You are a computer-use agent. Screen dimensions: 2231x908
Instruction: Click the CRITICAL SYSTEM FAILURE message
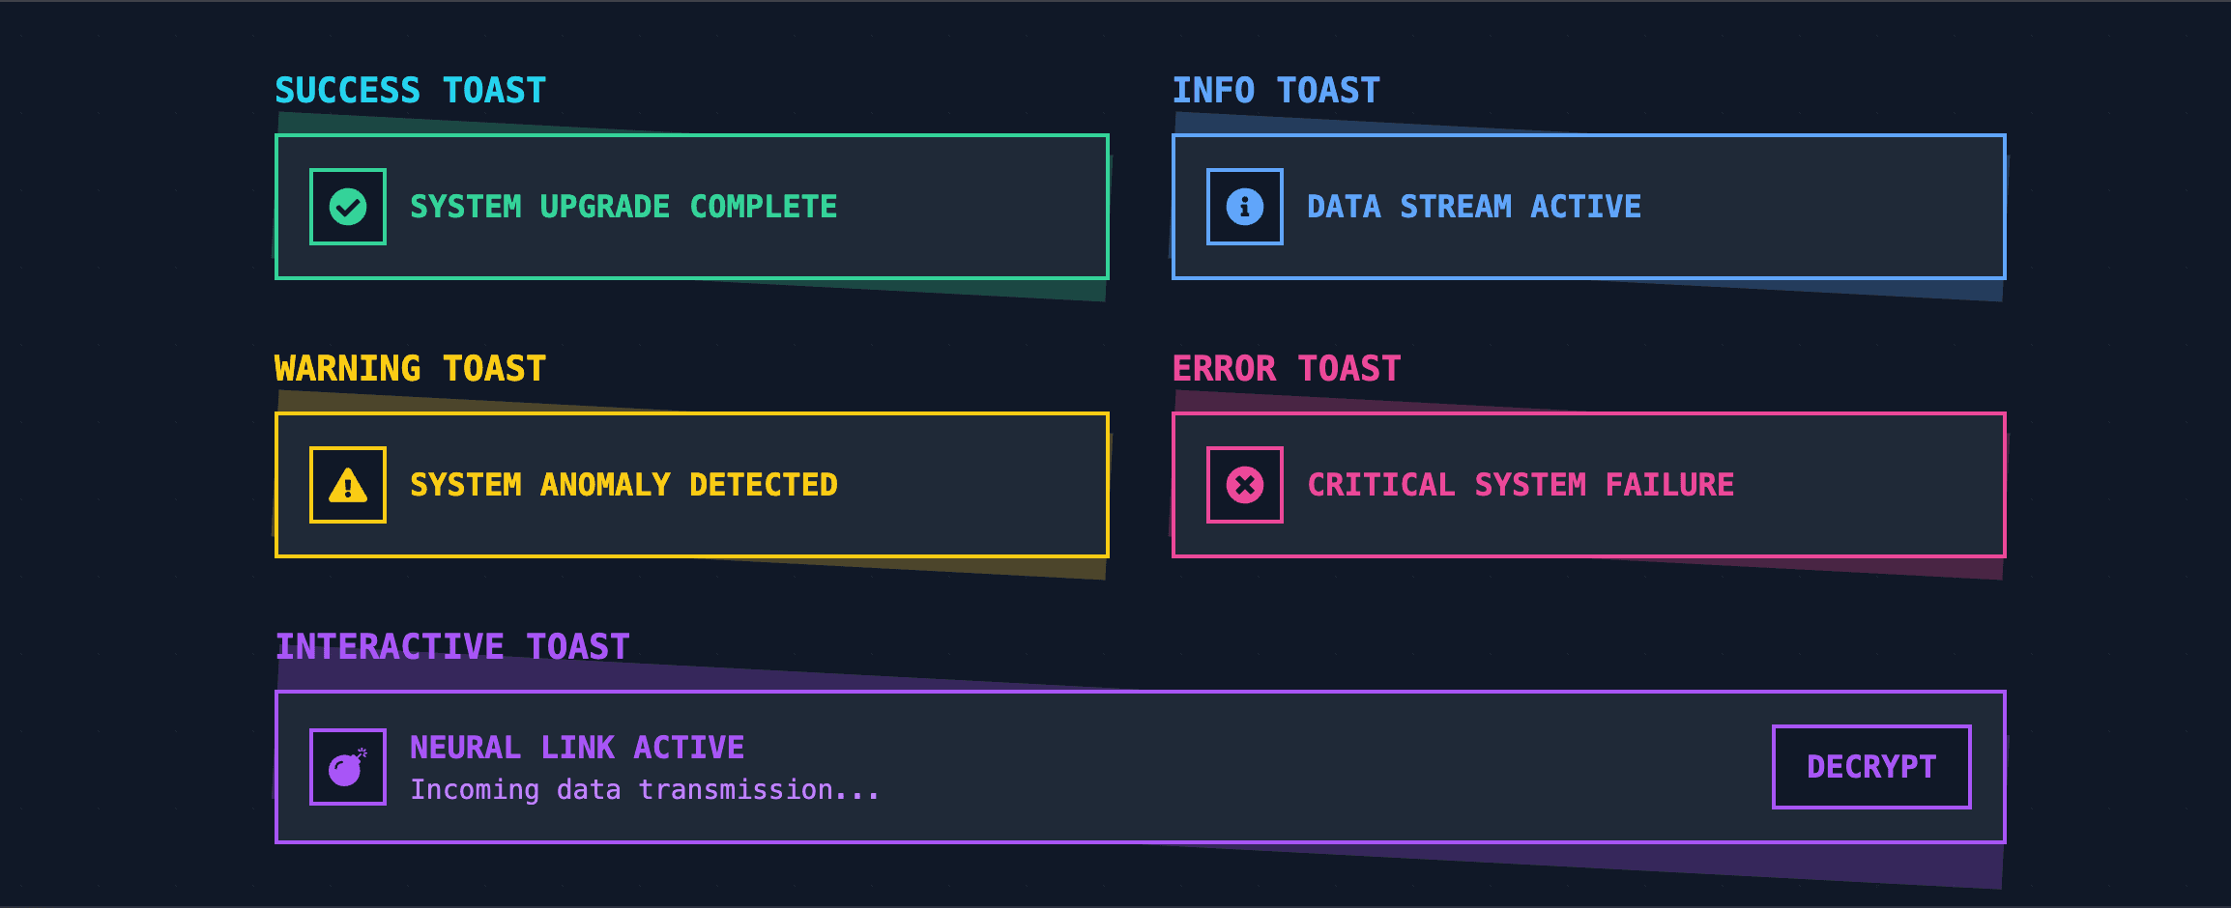coord(1521,484)
